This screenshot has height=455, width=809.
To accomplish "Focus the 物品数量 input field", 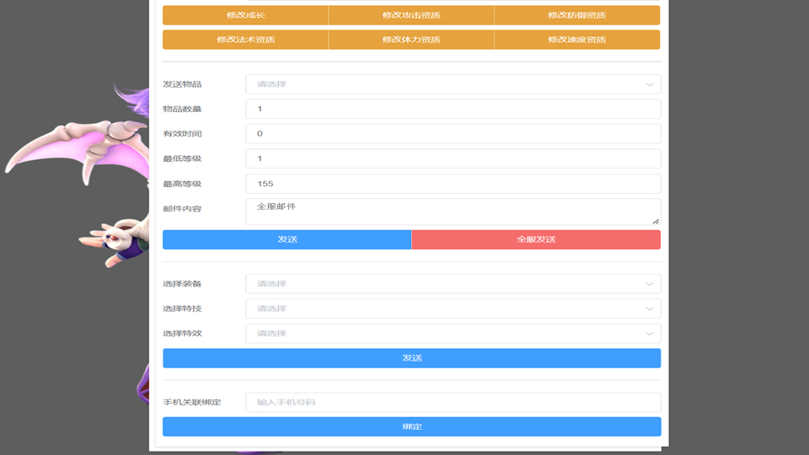I will tap(453, 109).
